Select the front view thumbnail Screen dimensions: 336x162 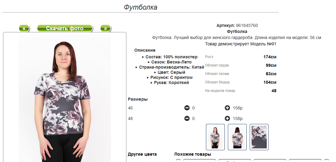pyautogui.click(x=215, y=137)
